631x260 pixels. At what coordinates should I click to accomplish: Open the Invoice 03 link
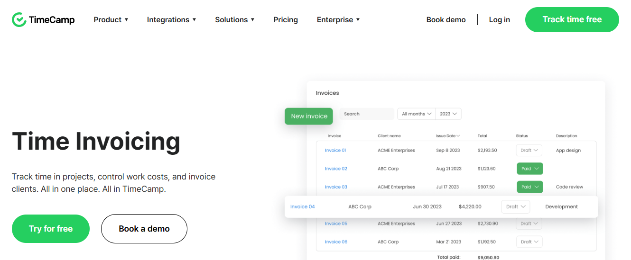(x=336, y=187)
